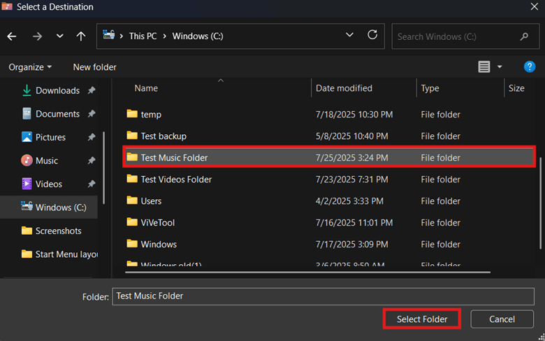This screenshot has width=545, height=341.
Task: Select This PC in the breadcrumb path
Action: pos(143,36)
